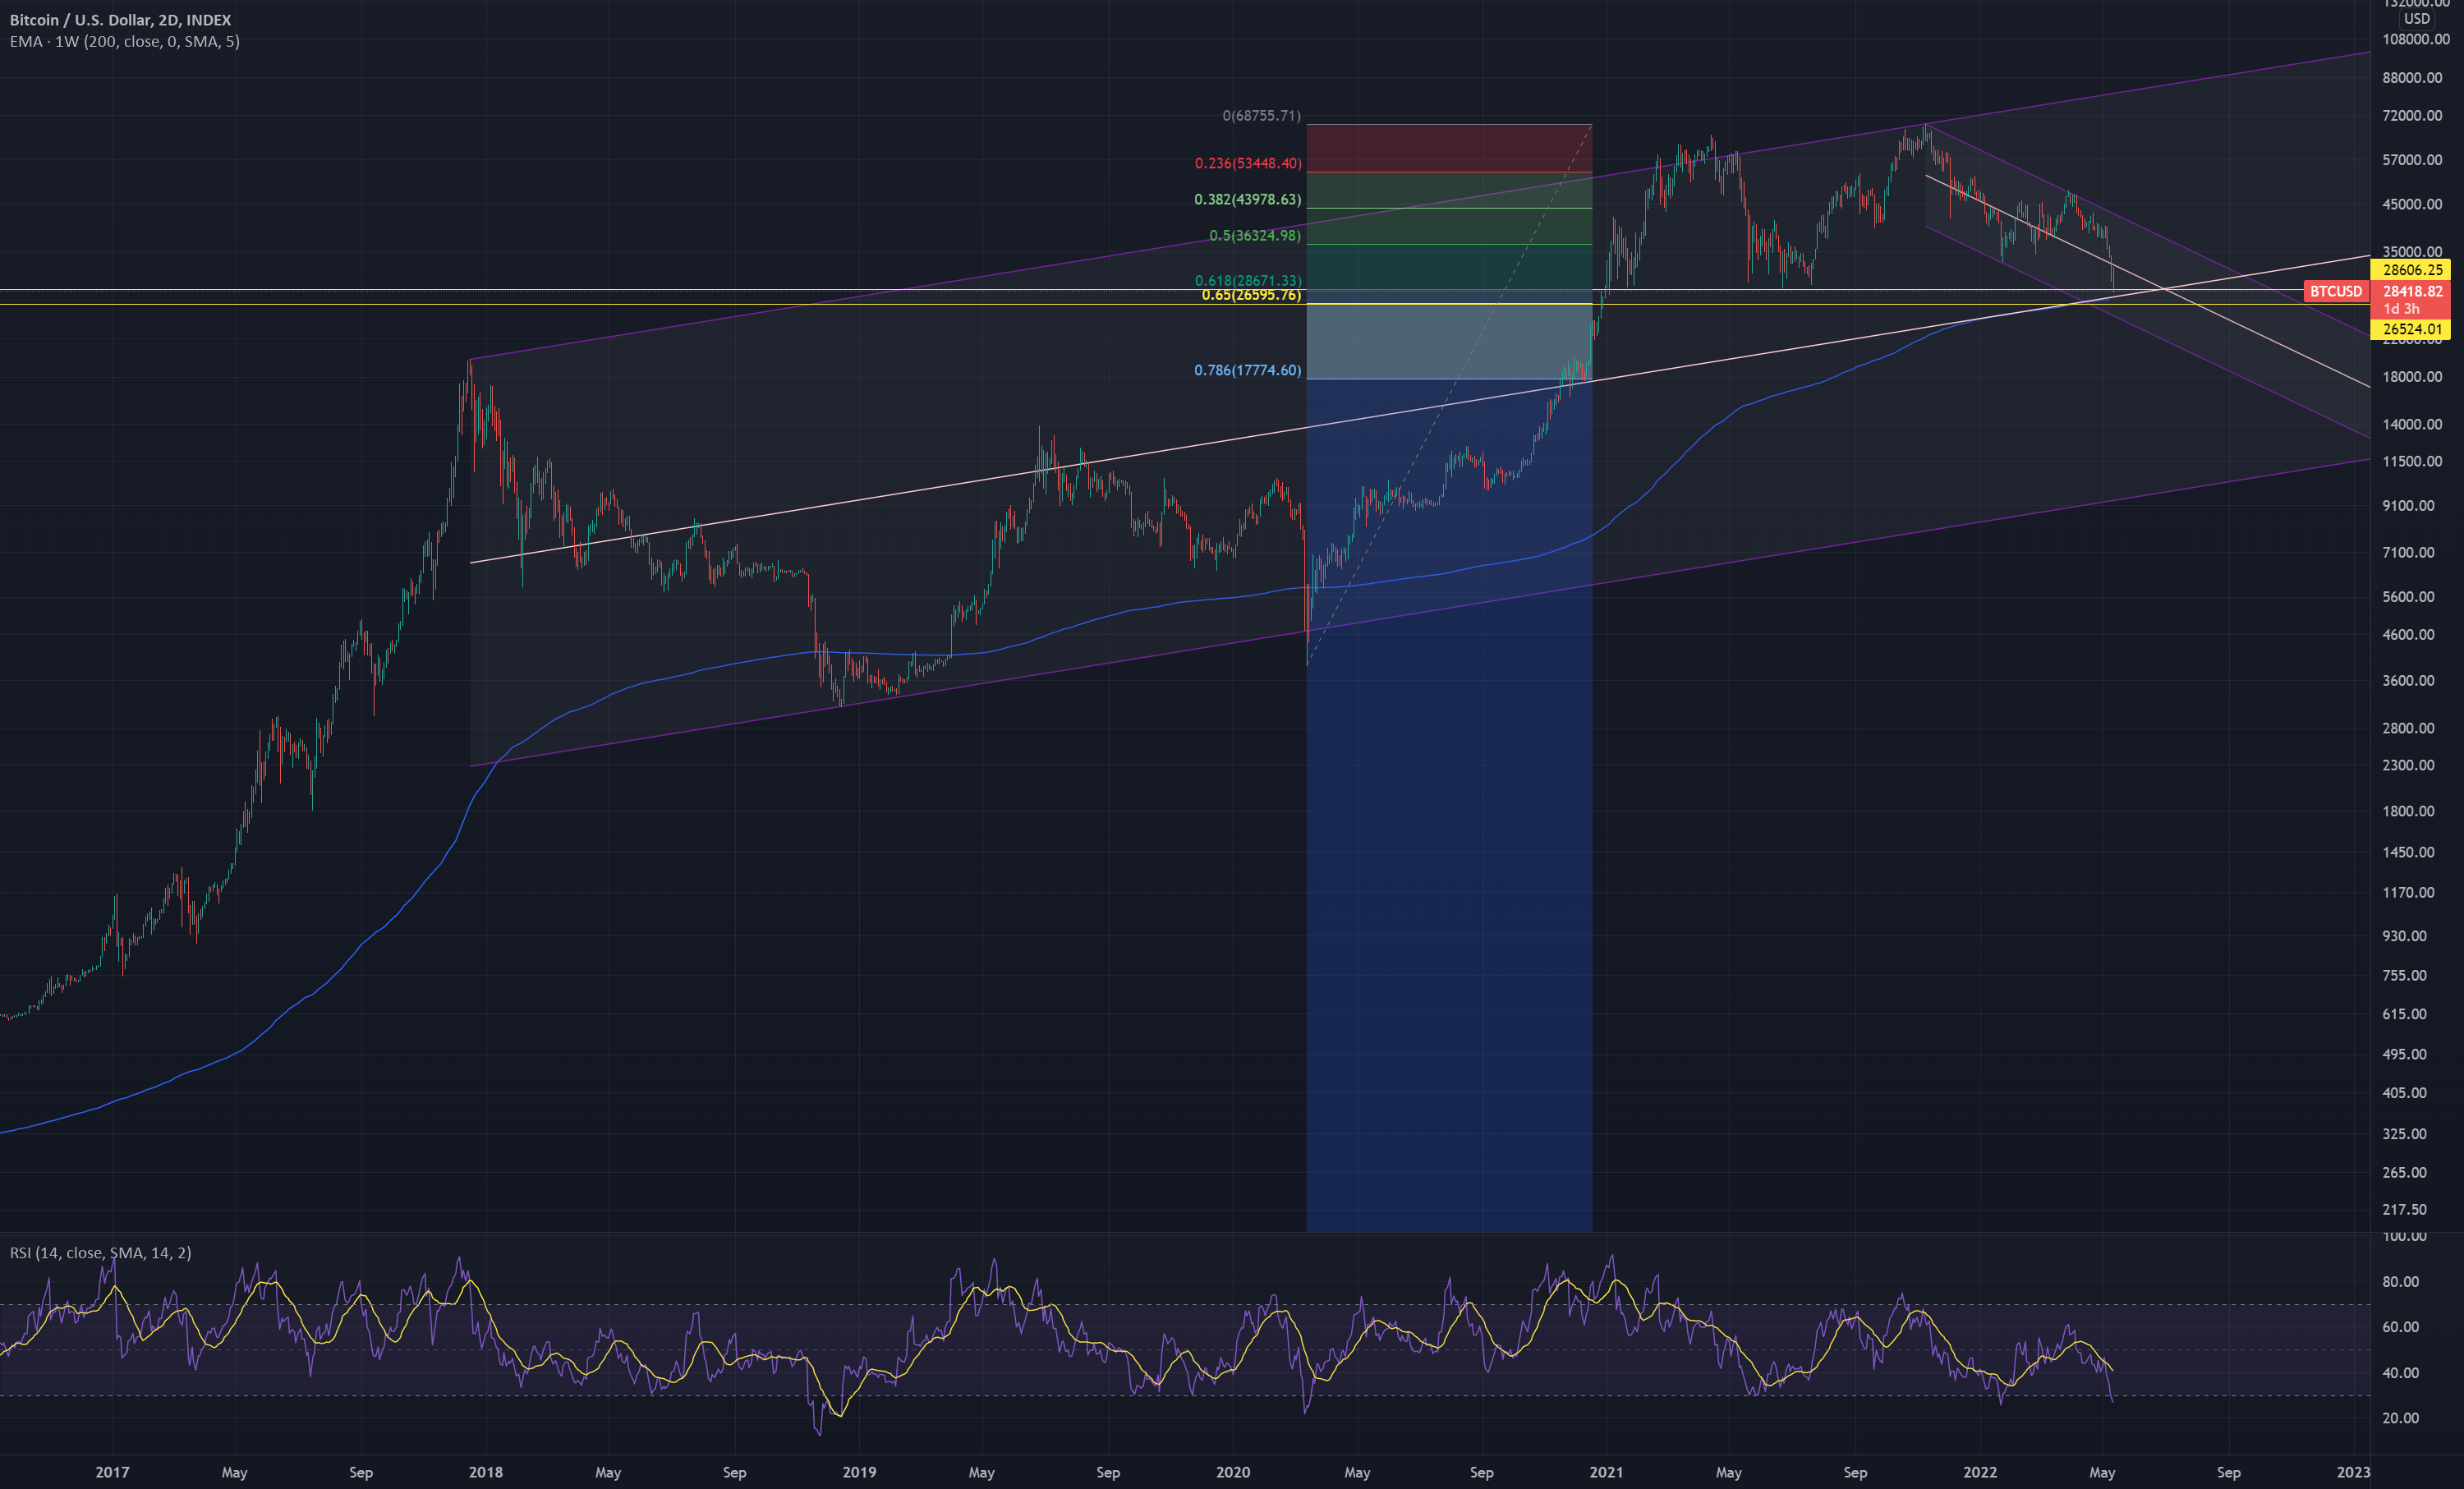The height and width of the screenshot is (1489, 2464).
Task: Open the 2D timeframe from the legend
Action: [x=170, y=19]
